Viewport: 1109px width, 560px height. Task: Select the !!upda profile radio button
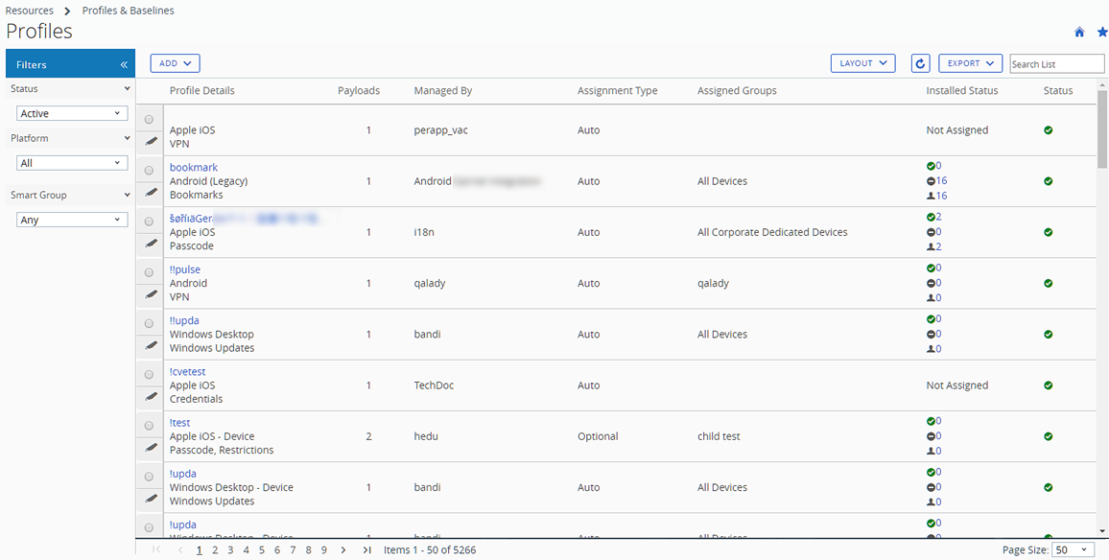click(x=149, y=323)
